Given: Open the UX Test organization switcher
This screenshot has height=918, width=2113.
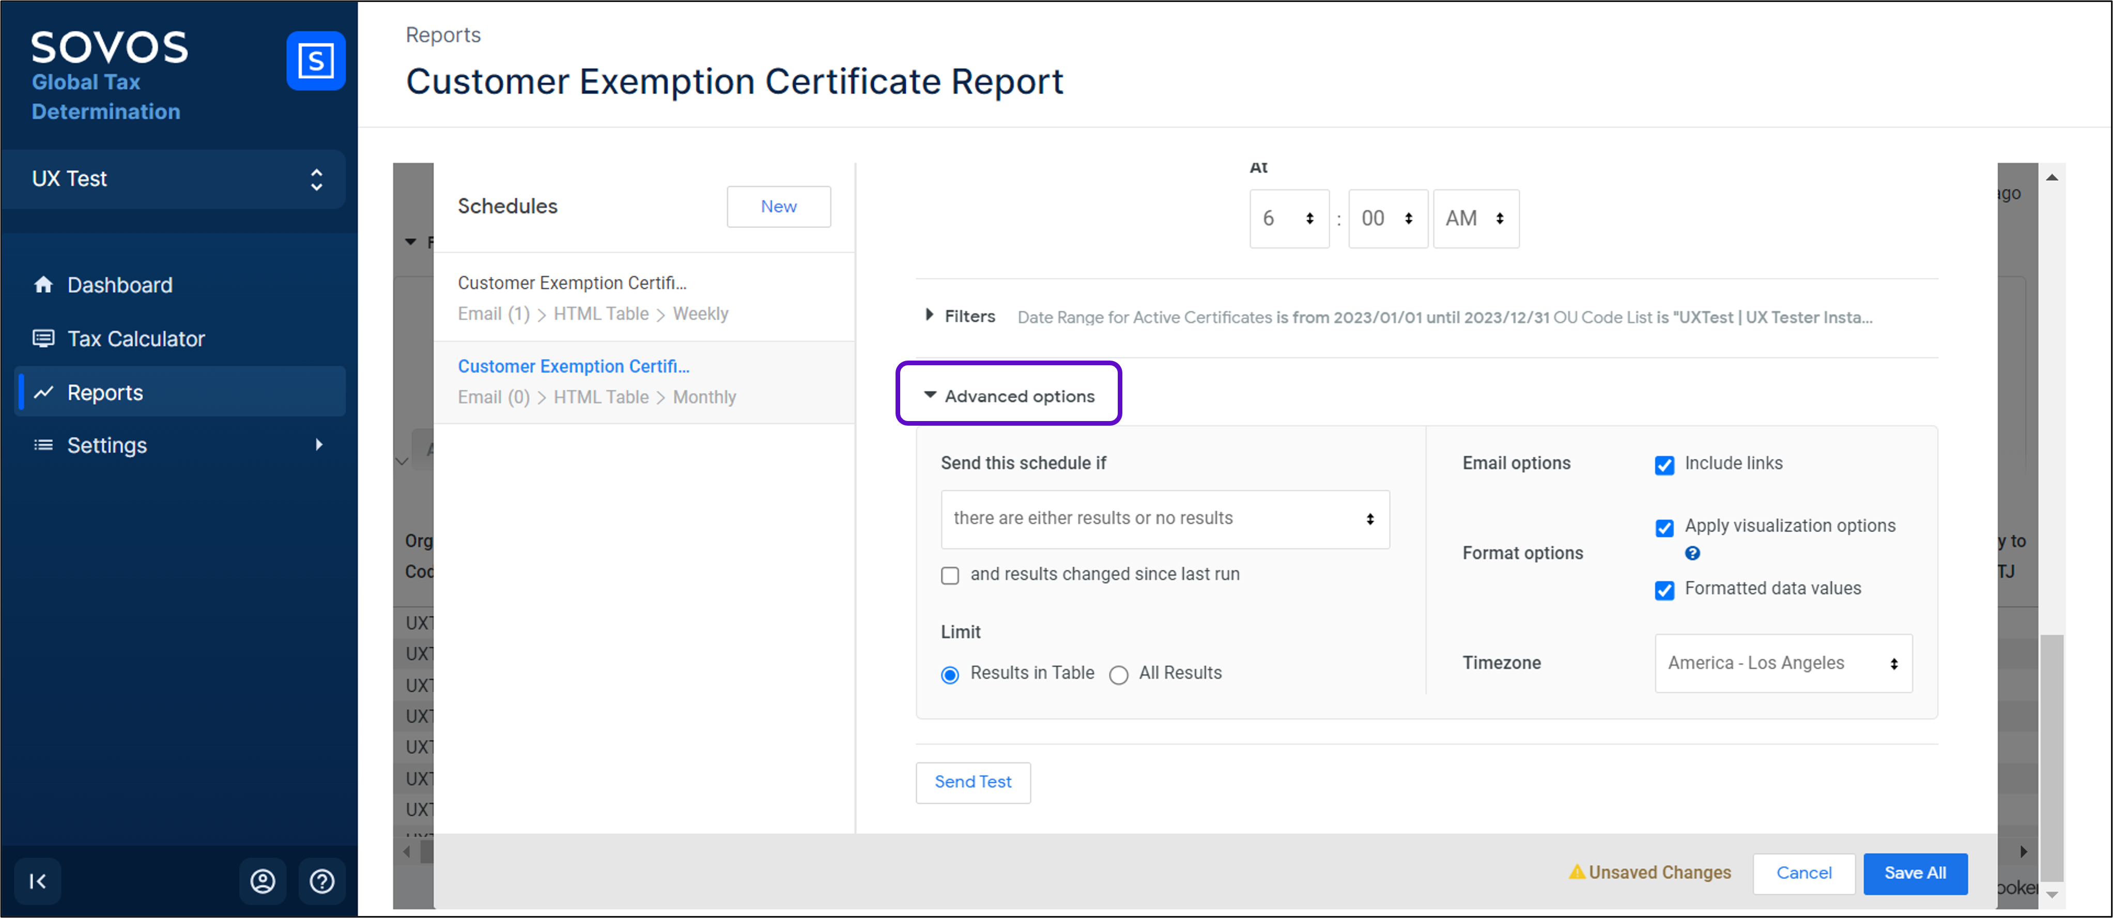Looking at the screenshot, I should [174, 179].
